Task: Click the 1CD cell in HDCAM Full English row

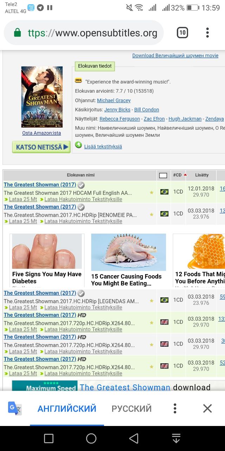Action: pyautogui.click(x=178, y=192)
